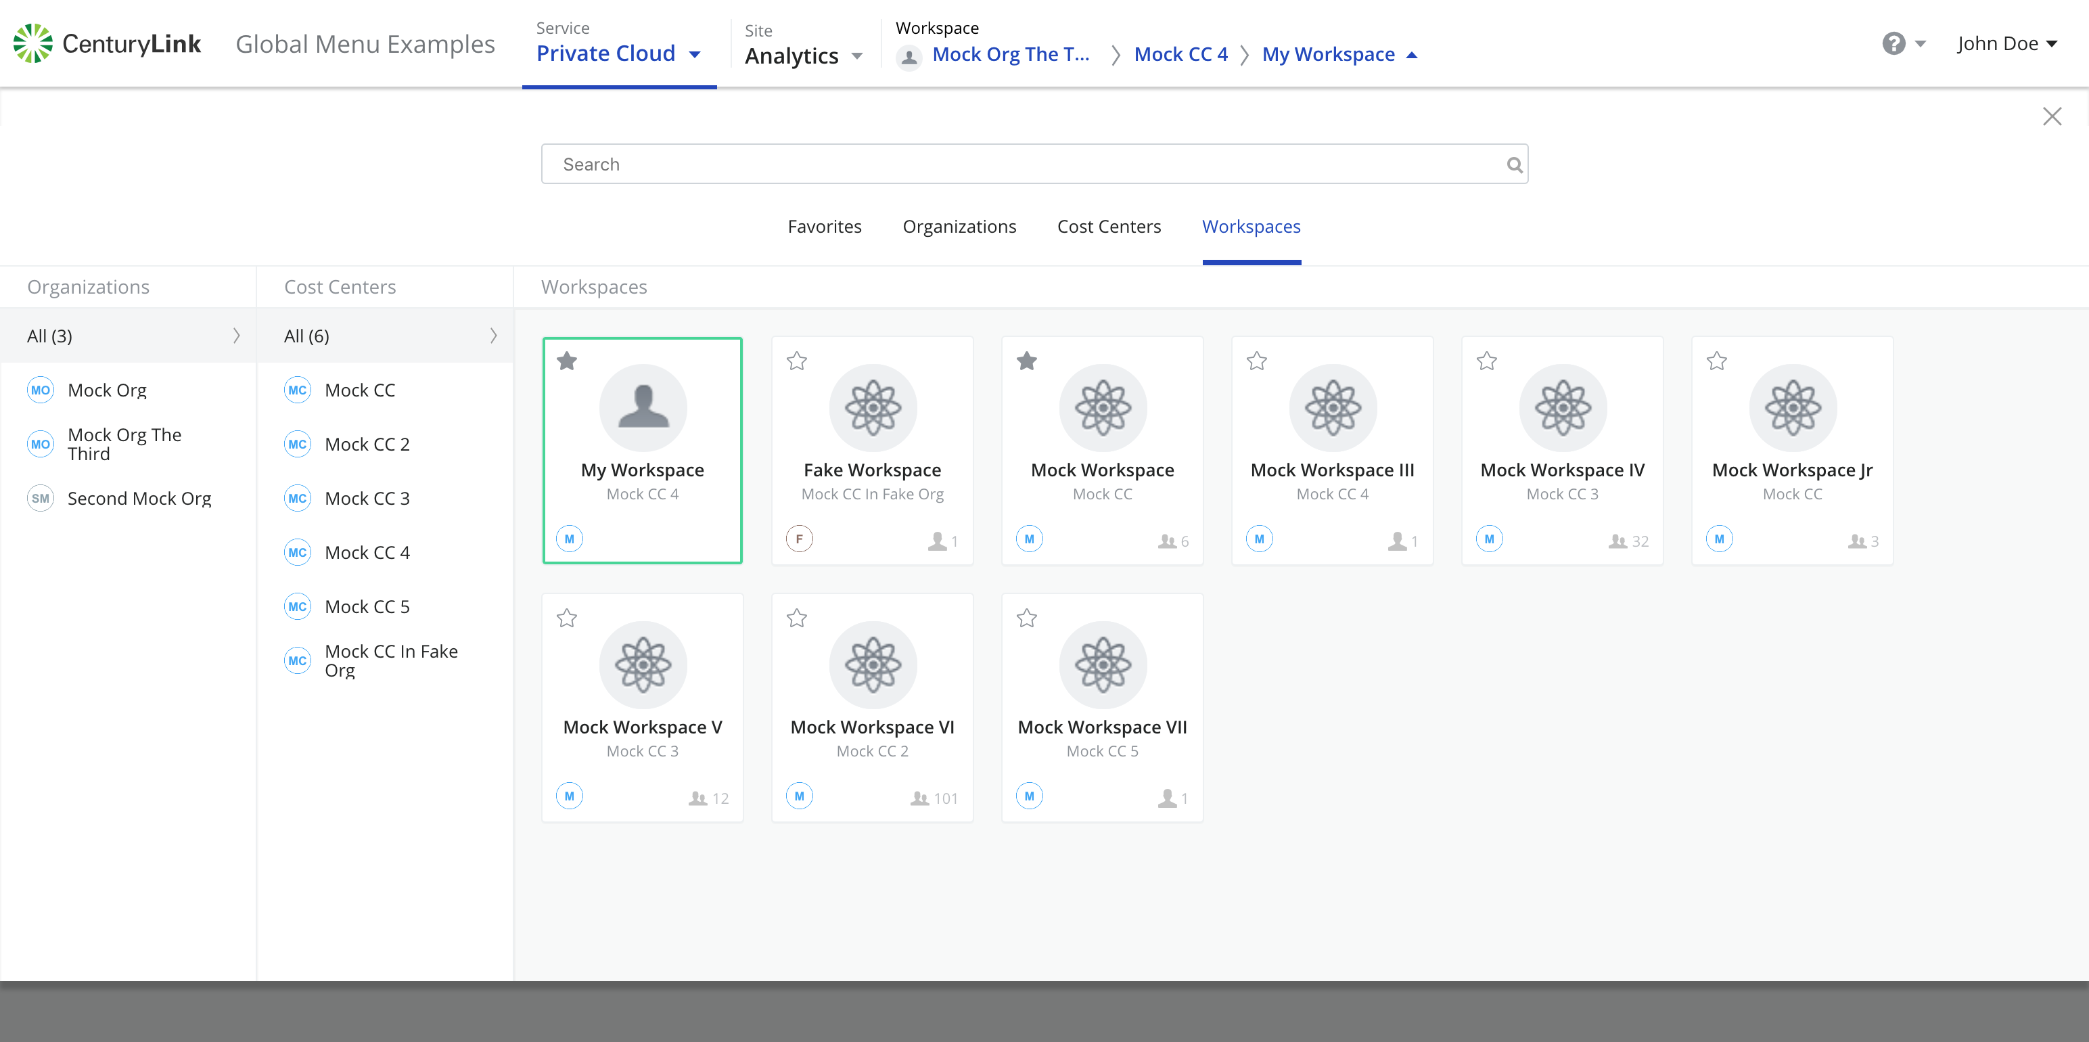Click the member icon on Mock Workspace III card

pos(1396,541)
